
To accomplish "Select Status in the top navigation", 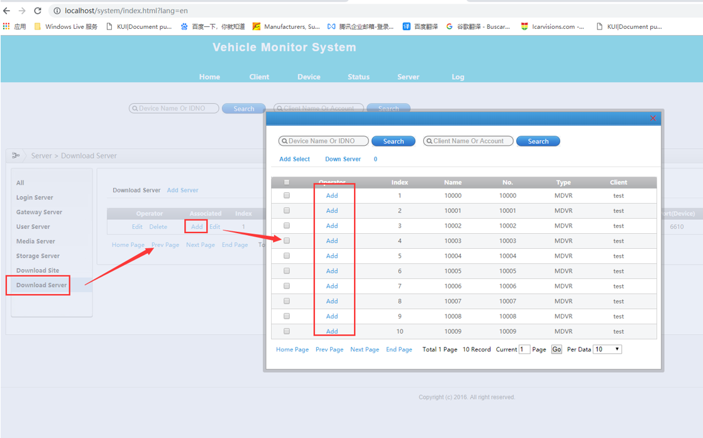I will pos(358,77).
